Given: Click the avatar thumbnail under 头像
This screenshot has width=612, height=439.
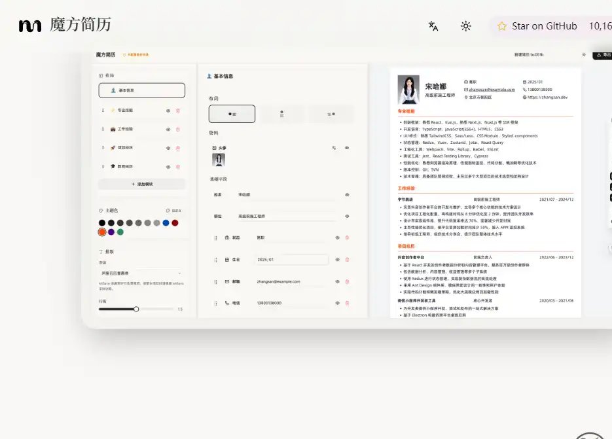Looking at the screenshot, I should tap(219, 160).
